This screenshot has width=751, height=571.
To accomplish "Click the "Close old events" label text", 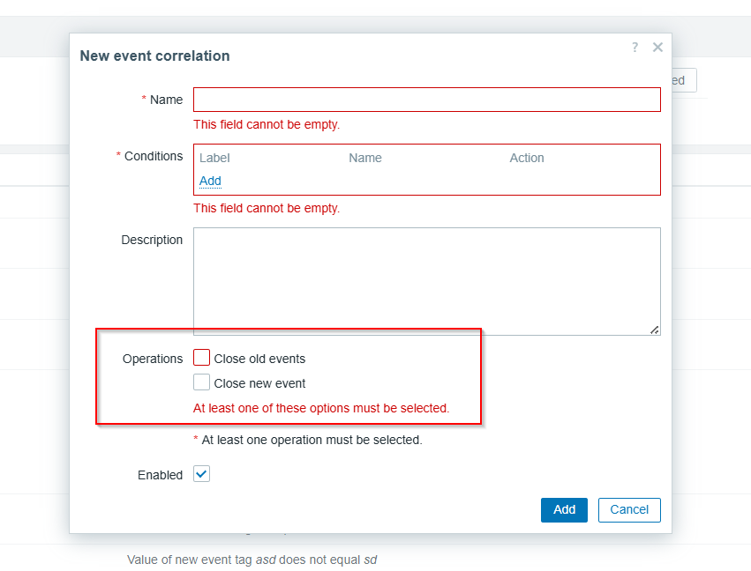I will point(259,359).
